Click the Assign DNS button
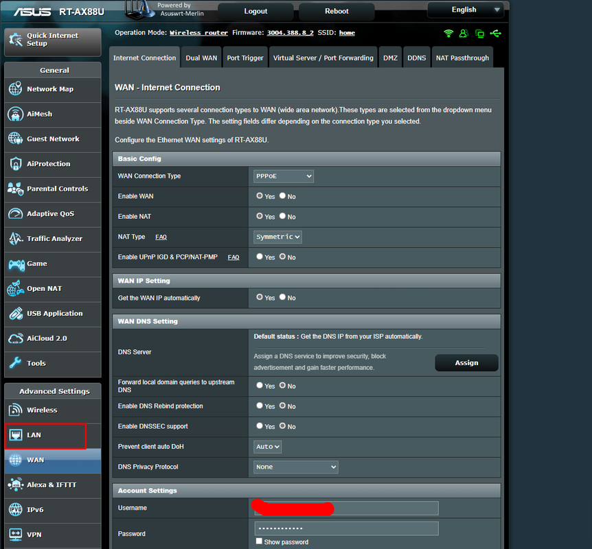The width and height of the screenshot is (592, 549). pos(466,362)
